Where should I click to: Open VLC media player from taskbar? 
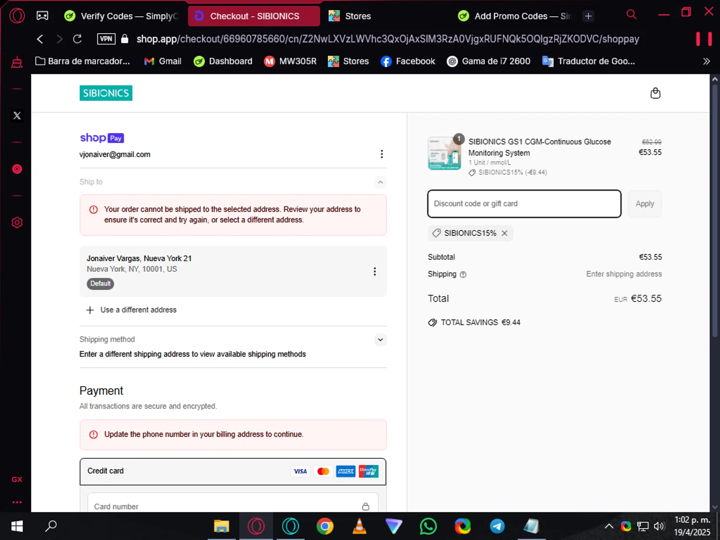click(x=359, y=527)
